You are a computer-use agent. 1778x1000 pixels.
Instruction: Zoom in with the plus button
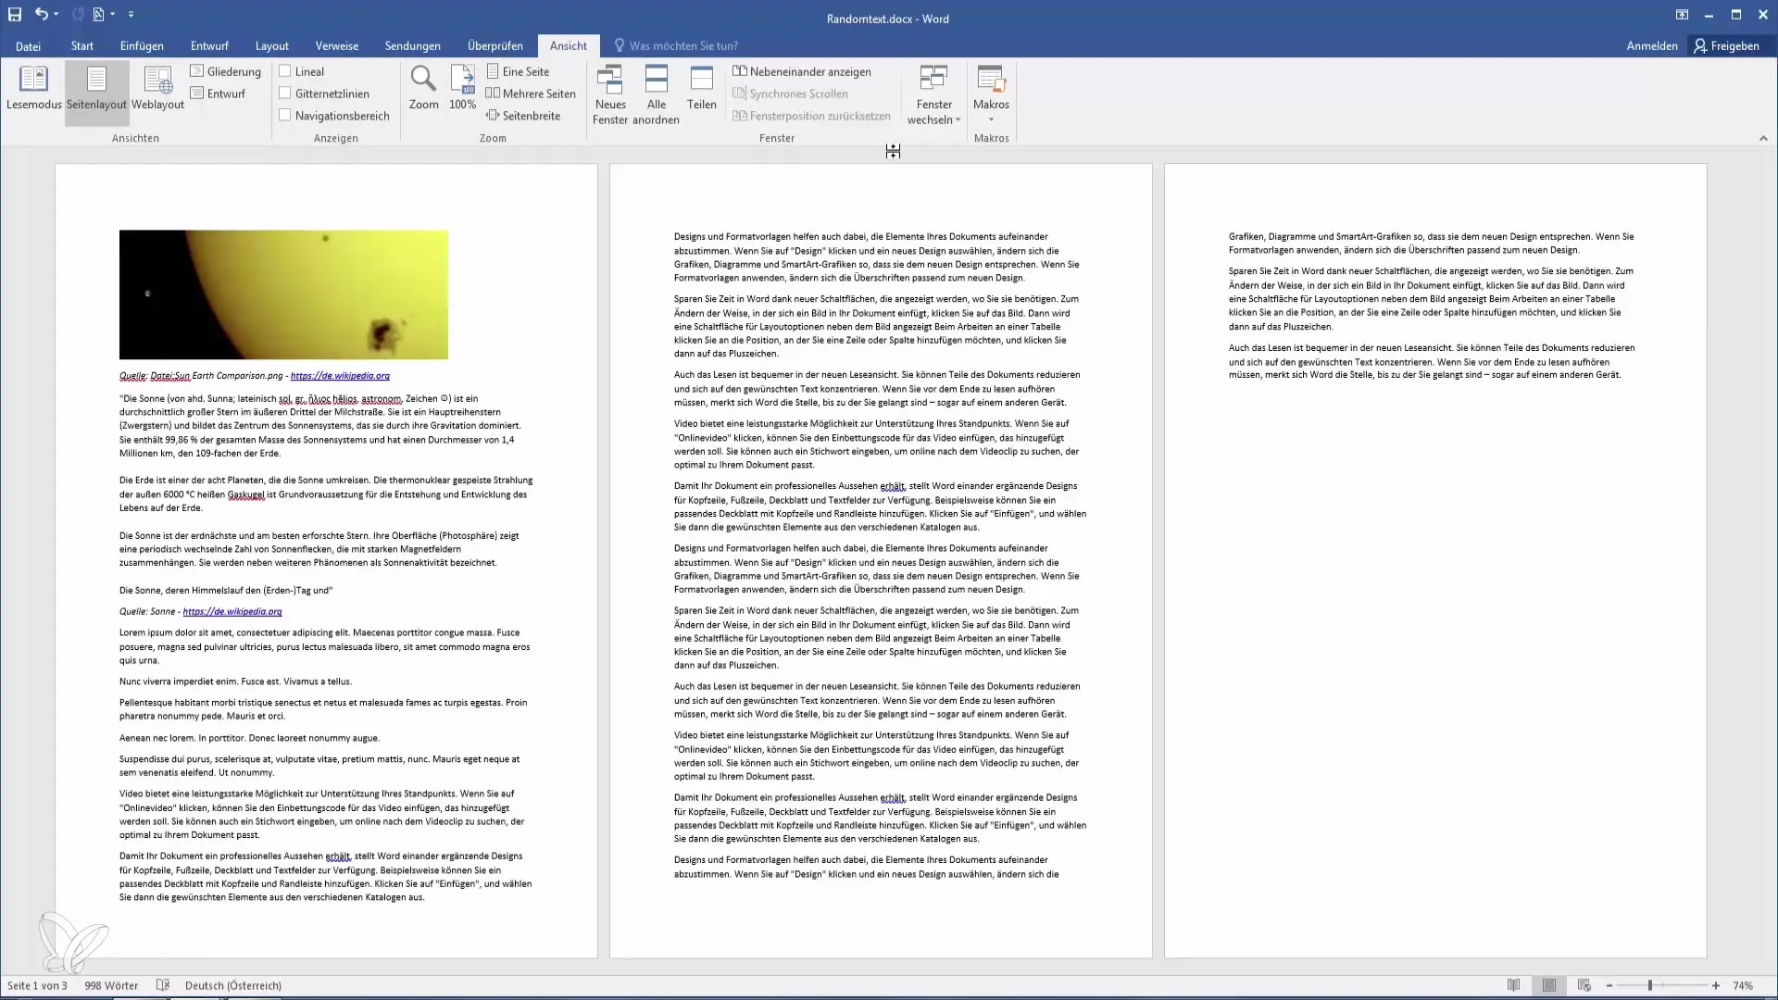[x=1716, y=985]
